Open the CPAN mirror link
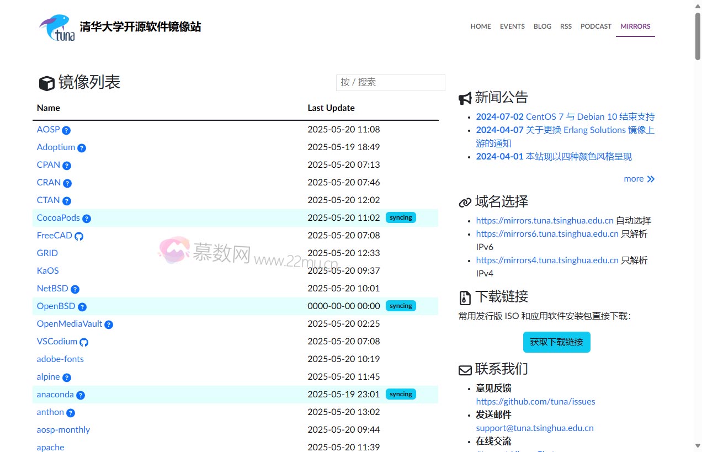The height and width of the screenshot is (452, 702). pyautogui.click(x=47, y=165)
